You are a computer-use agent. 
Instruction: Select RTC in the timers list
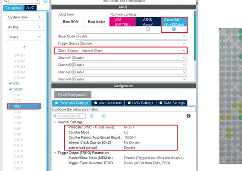click(16, 83)
